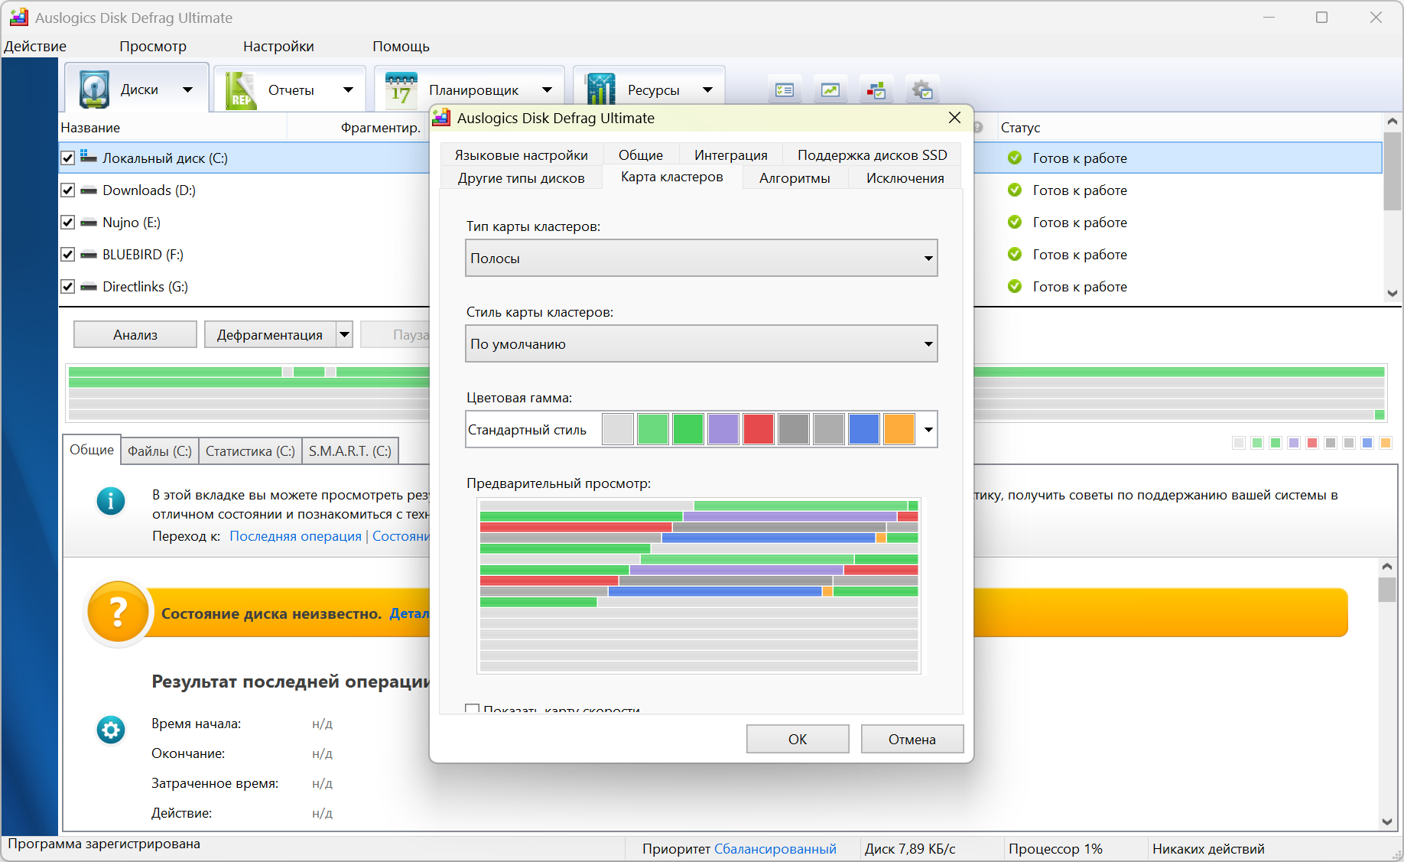
Task: Click the OK button
Action: [x=798, y=739]
